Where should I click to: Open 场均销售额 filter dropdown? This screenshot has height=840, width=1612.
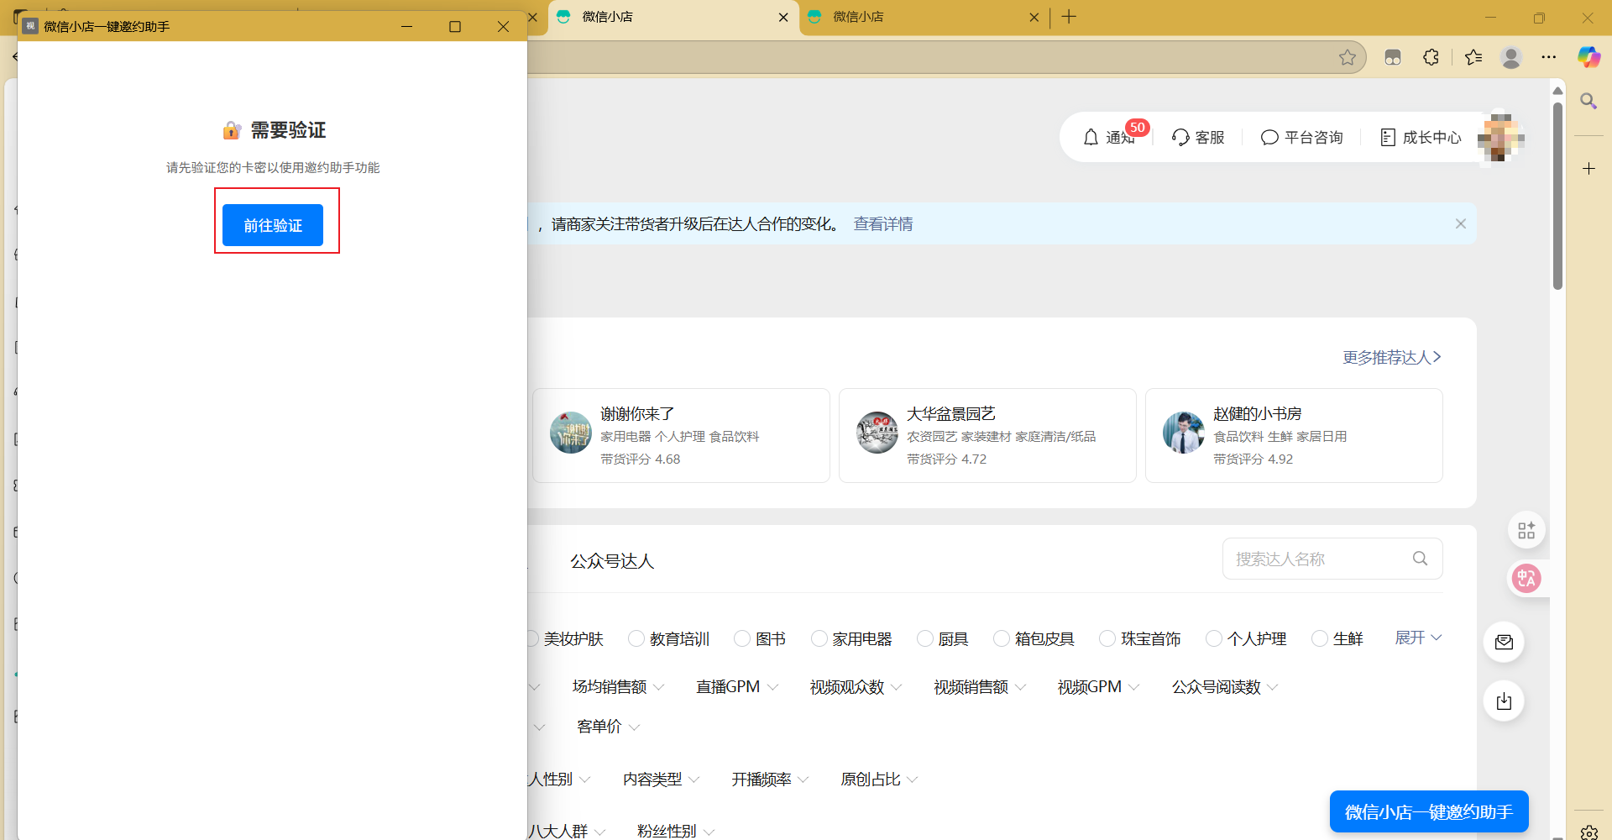pyautogui.click(x=618, y=687)
